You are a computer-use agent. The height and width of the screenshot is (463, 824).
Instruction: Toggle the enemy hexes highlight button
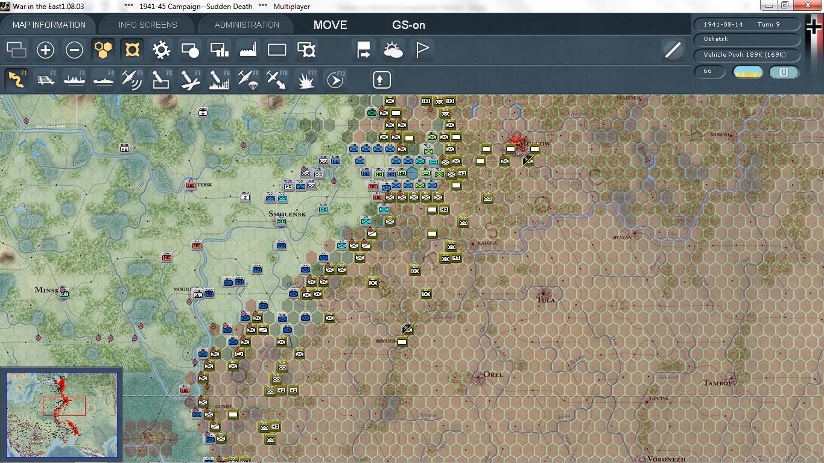pos(132,50)
